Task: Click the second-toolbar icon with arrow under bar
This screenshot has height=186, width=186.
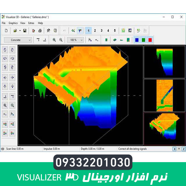Action: click(x=38, y=40)
